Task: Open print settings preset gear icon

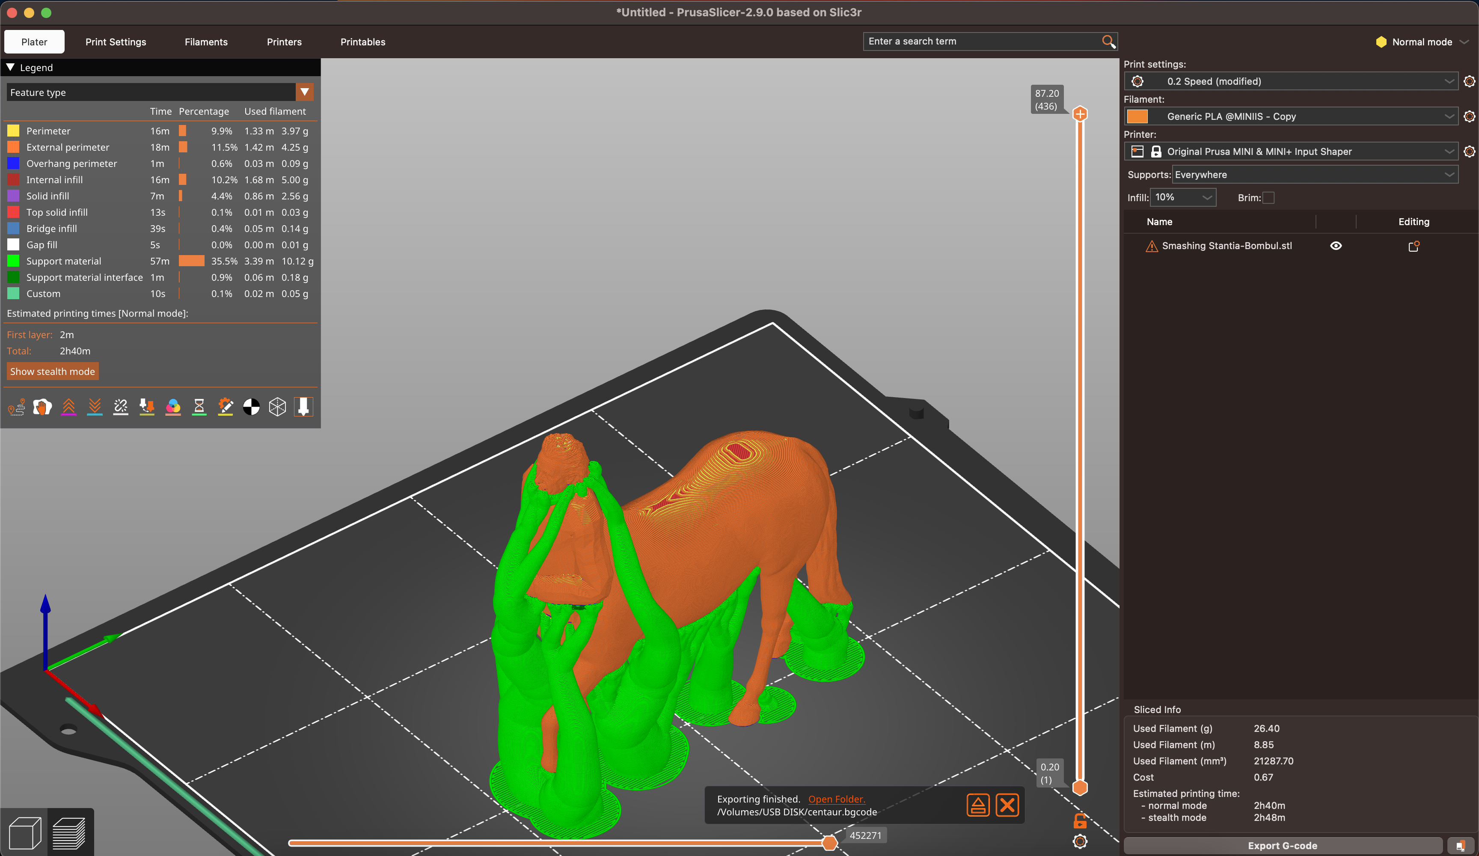Action: click(x=1469, y=81)
